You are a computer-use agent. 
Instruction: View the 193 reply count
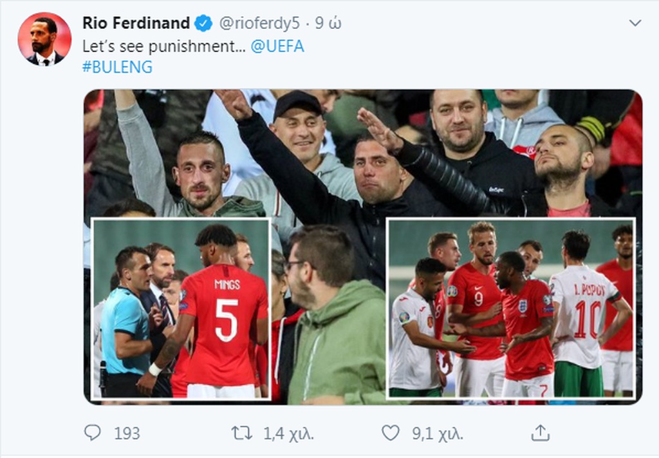pos(127,434)
